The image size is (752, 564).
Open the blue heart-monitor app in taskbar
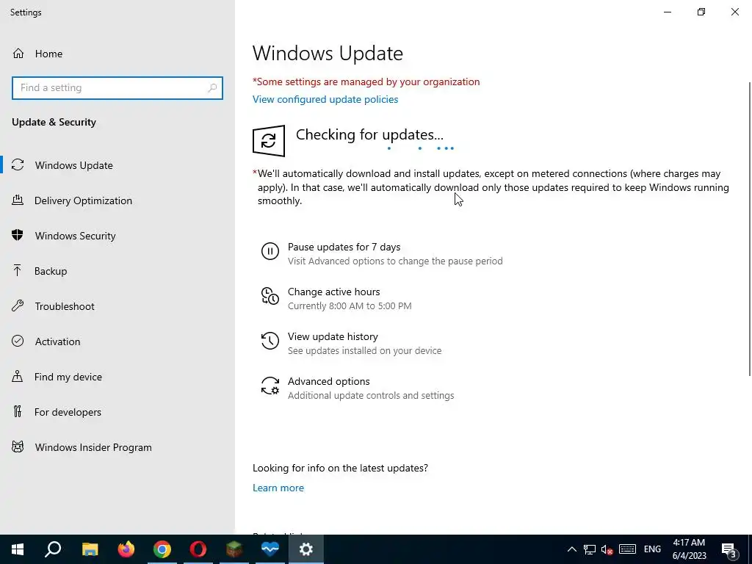pos(270,549)
